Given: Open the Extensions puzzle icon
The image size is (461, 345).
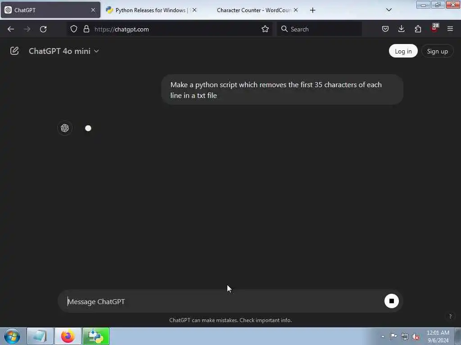Looking at the screenshot, I should coord(418,29).
